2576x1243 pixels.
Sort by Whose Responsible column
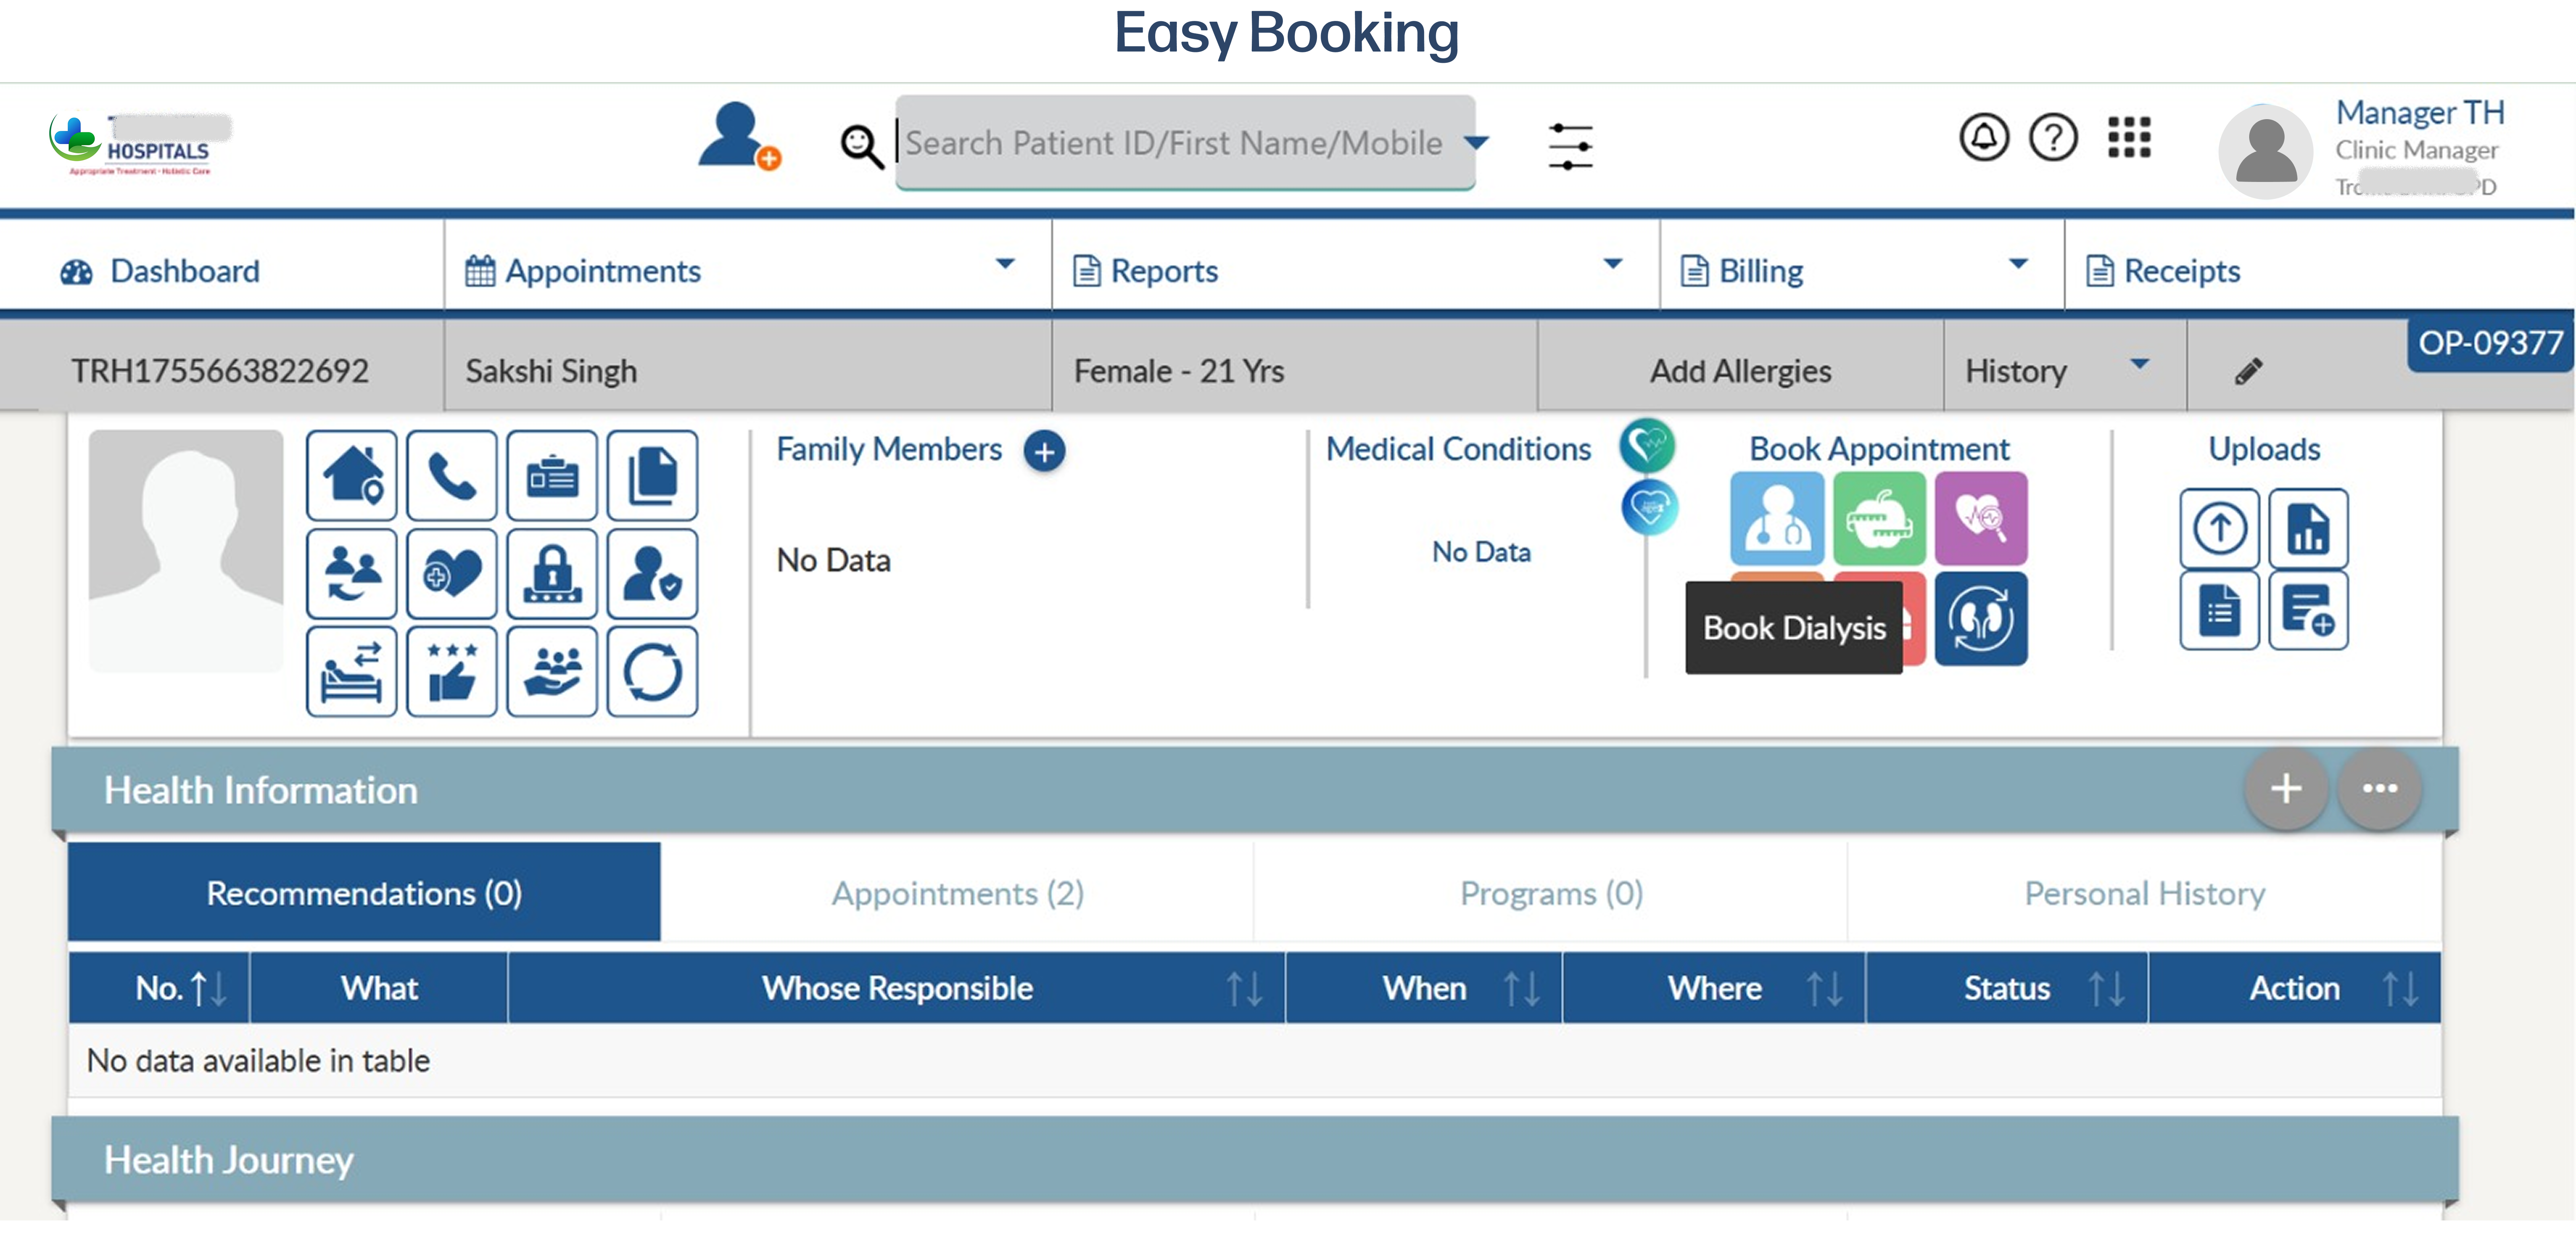[x=1245, y=989]
